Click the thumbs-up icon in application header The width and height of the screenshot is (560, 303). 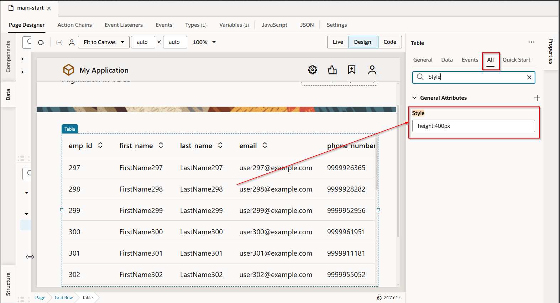pyautogui.click(x=332, y=70)
